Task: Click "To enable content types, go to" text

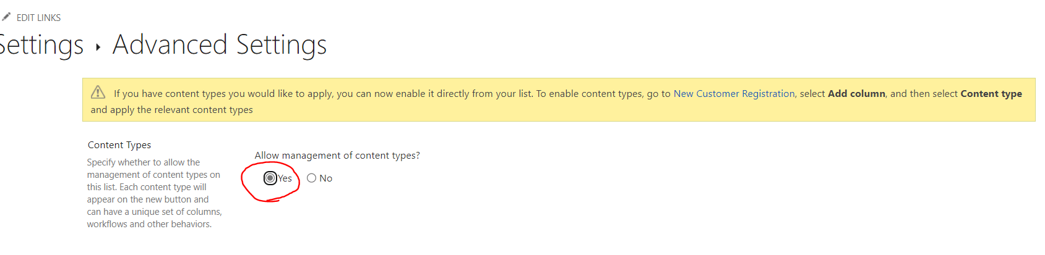Action: pyautogui.click(x=603, y=94)
